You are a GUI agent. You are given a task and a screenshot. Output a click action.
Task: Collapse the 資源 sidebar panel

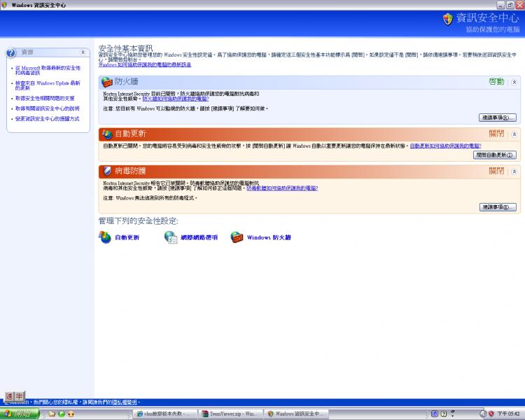click(x=83, y=52)
